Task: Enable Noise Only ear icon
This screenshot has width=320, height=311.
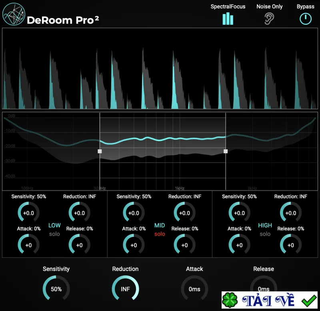Action: [269, 18]
